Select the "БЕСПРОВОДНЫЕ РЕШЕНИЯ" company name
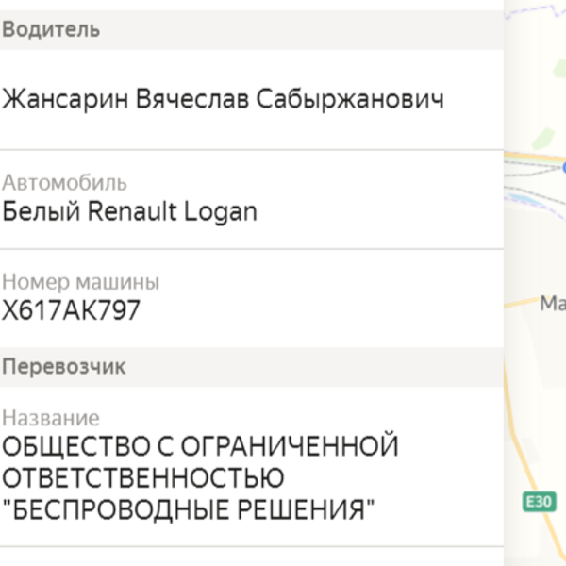 188,509
